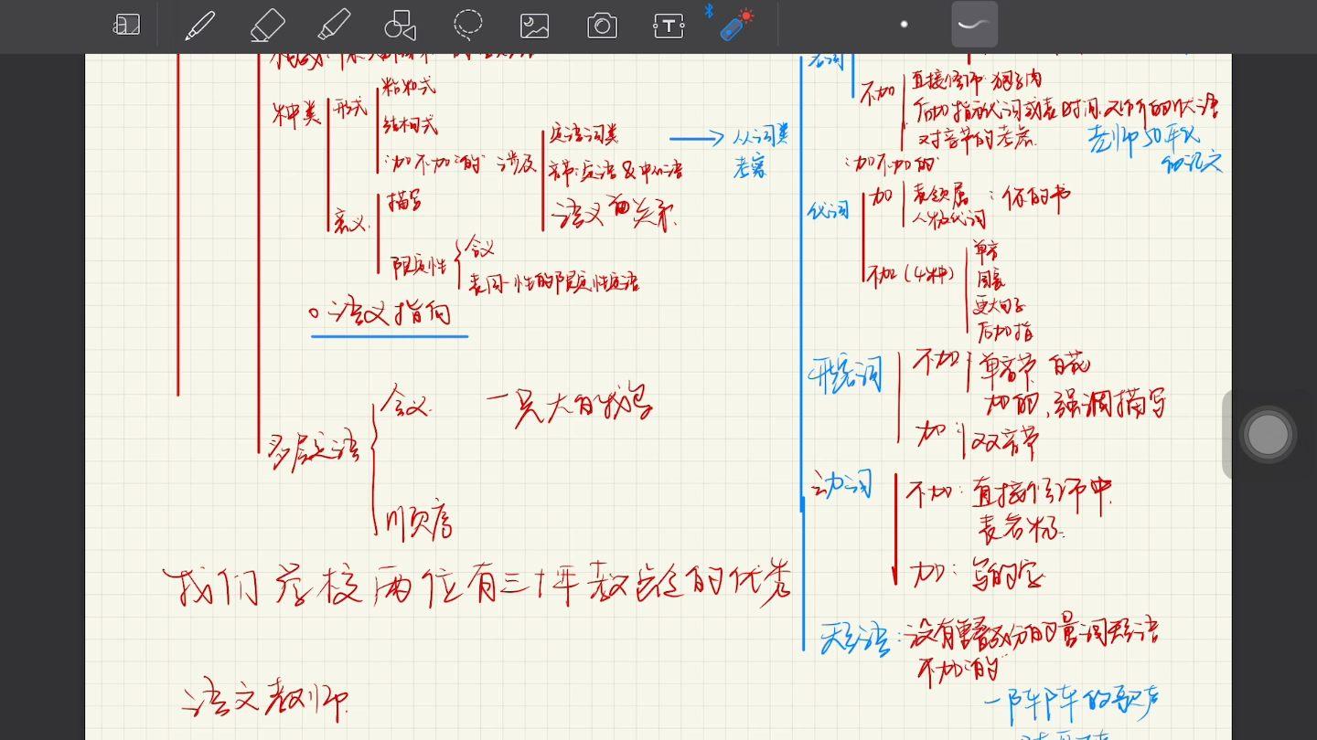Open the Camera tool

click(x=602, y=26)
